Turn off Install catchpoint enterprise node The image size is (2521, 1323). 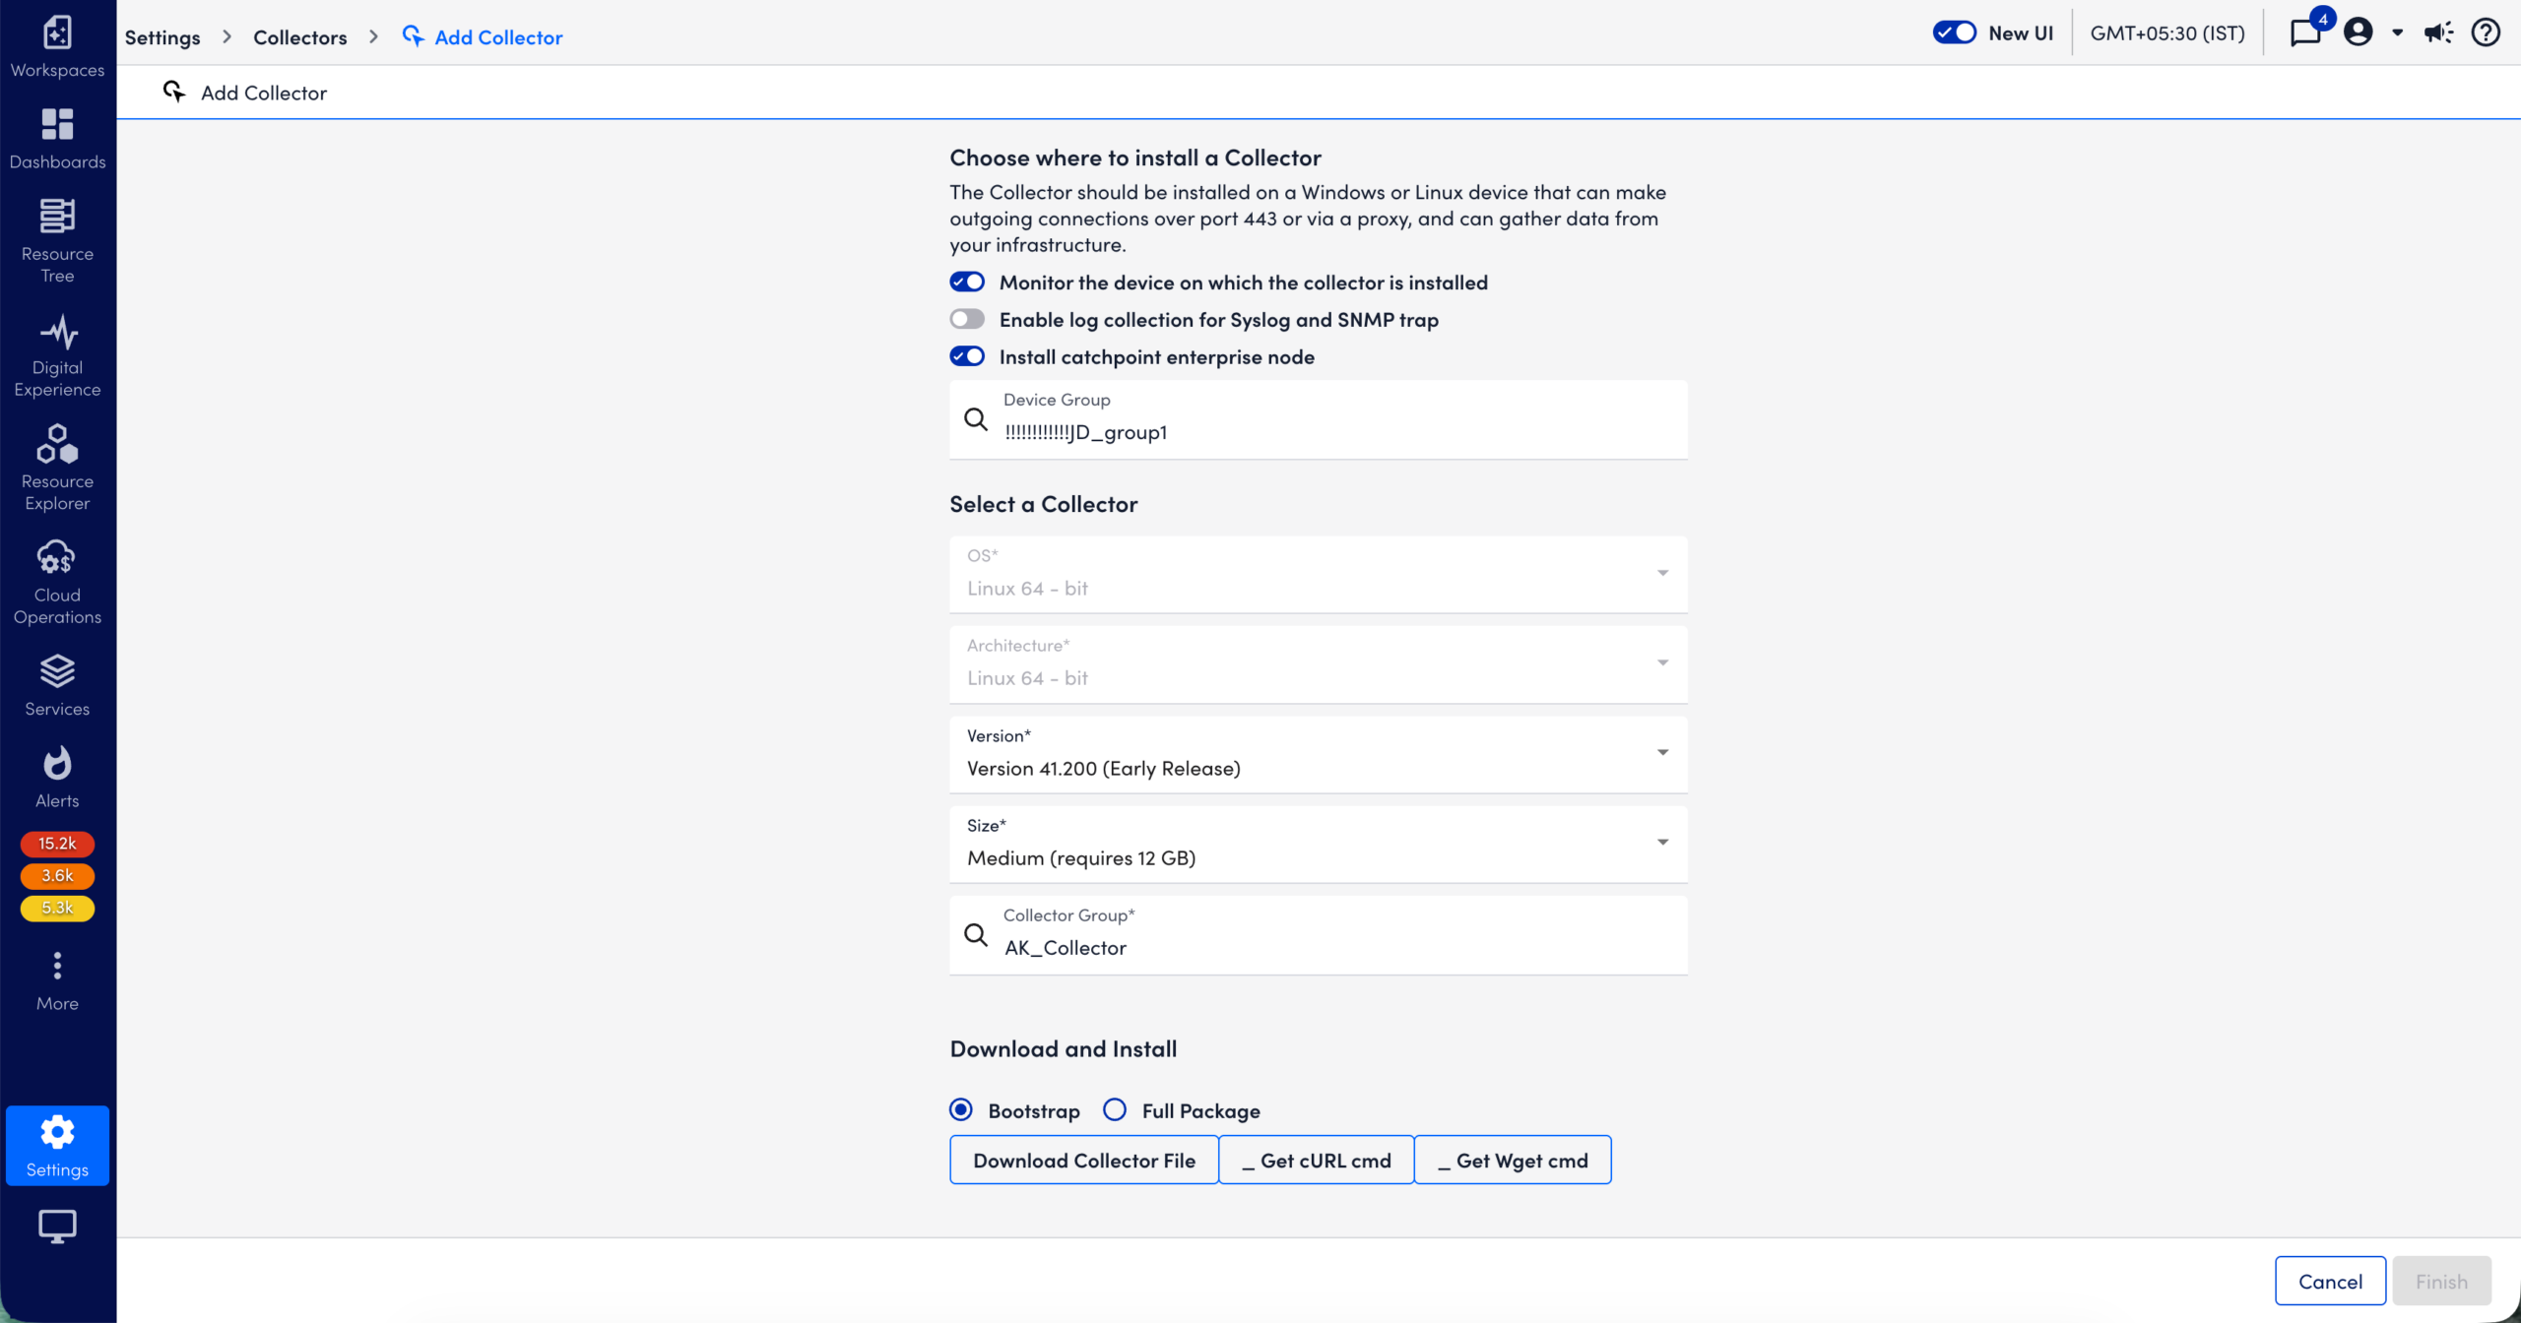click(x=967, y=356)
